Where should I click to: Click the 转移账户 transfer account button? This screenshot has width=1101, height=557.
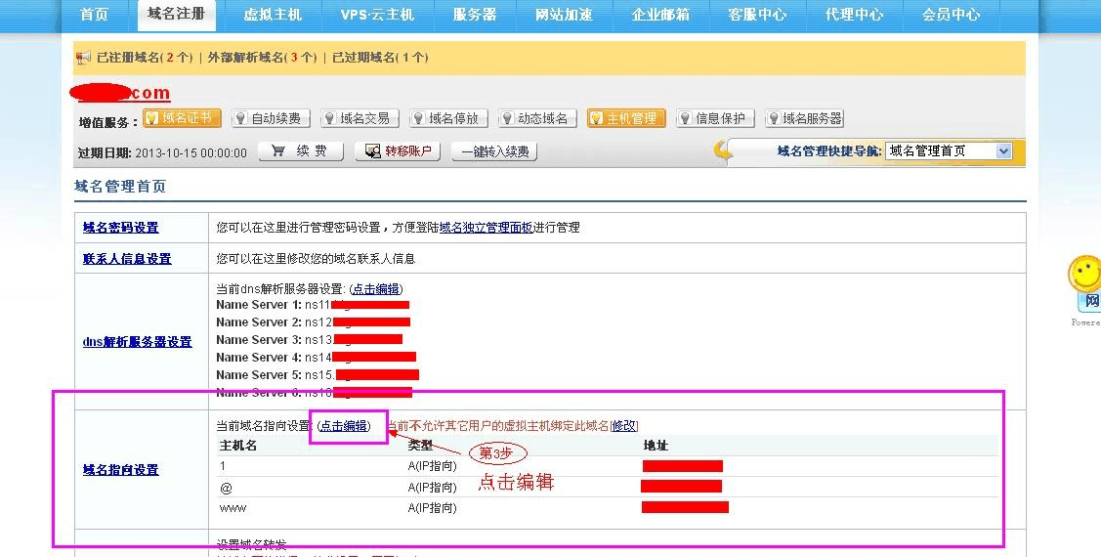(x=398, y=151)
